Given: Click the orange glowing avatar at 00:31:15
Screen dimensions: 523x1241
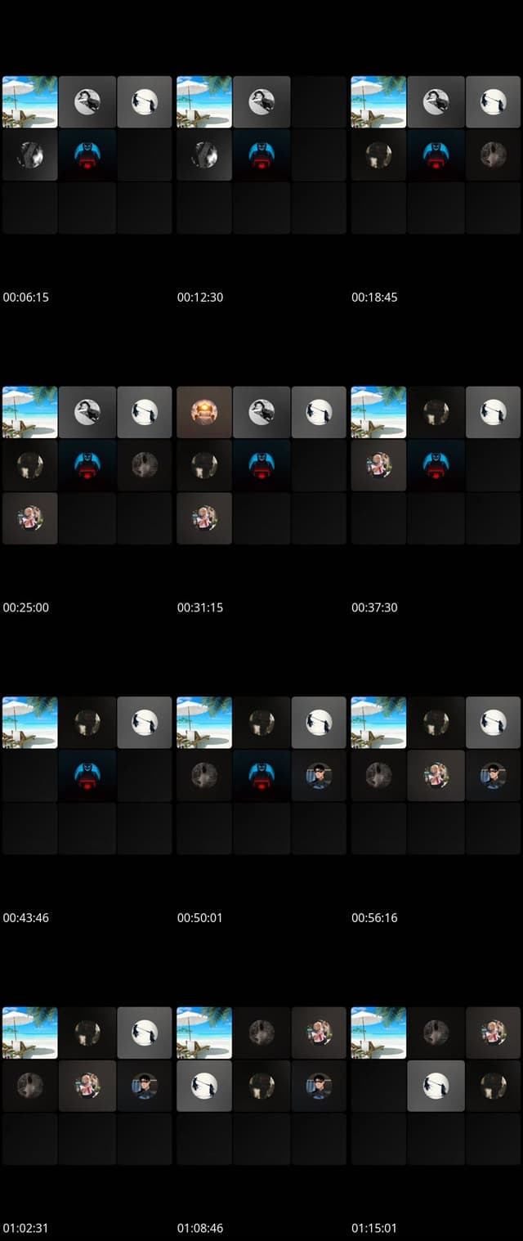Looking at the screenshot, I should click(204, 412).
